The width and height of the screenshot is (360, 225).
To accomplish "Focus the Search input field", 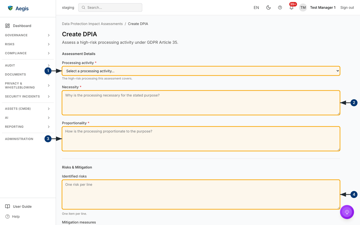I will pos(110,7).
